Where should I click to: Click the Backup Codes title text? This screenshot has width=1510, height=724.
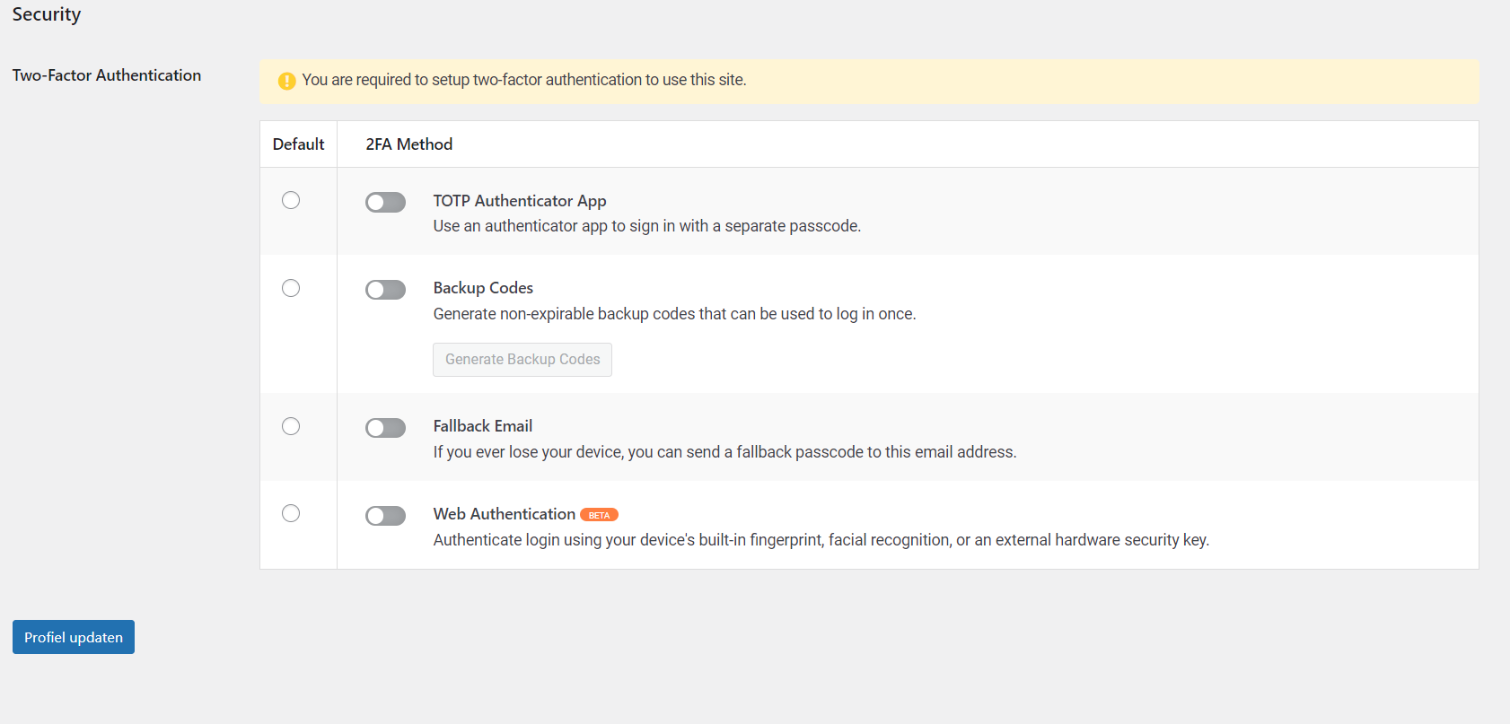tap(483, 288)
